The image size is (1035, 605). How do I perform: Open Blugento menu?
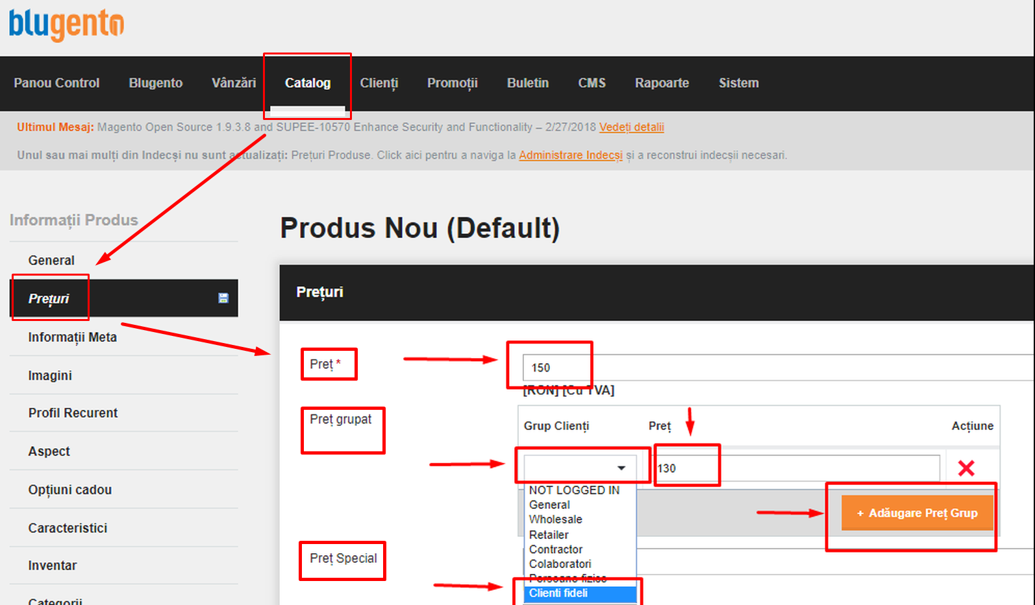156,83
